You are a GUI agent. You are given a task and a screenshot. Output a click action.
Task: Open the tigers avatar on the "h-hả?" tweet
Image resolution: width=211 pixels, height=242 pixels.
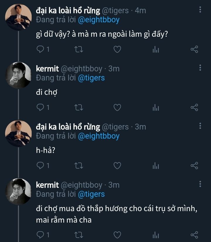pyautogui.click(x=18, y=133)
